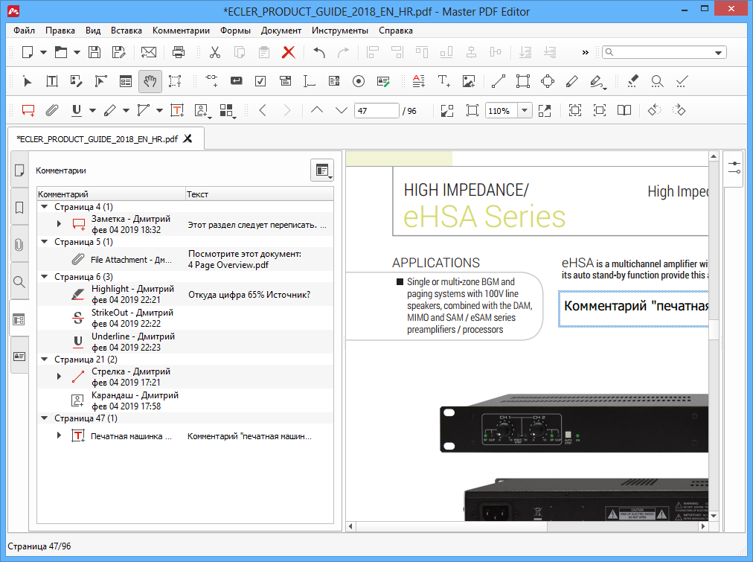Open the Комментарии menu
Viewport: 753px width, 562px height.
[181, 31]
